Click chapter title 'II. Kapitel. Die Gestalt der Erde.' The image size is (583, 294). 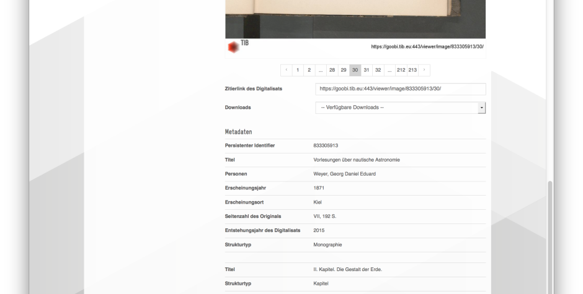348,269
